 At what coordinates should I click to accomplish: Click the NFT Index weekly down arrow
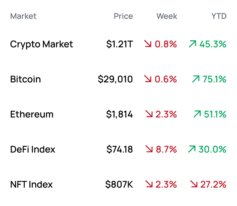[x=149, y=184]
